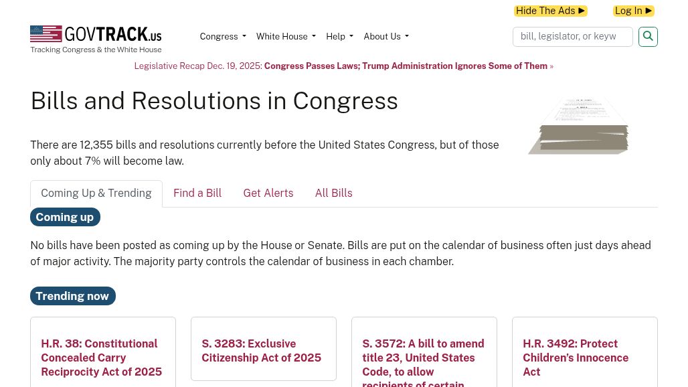Viewport: 688px width, 387px height.
Task: Open S. 3283 Exclusive Citizenship Act link
Action: point(262,351)
